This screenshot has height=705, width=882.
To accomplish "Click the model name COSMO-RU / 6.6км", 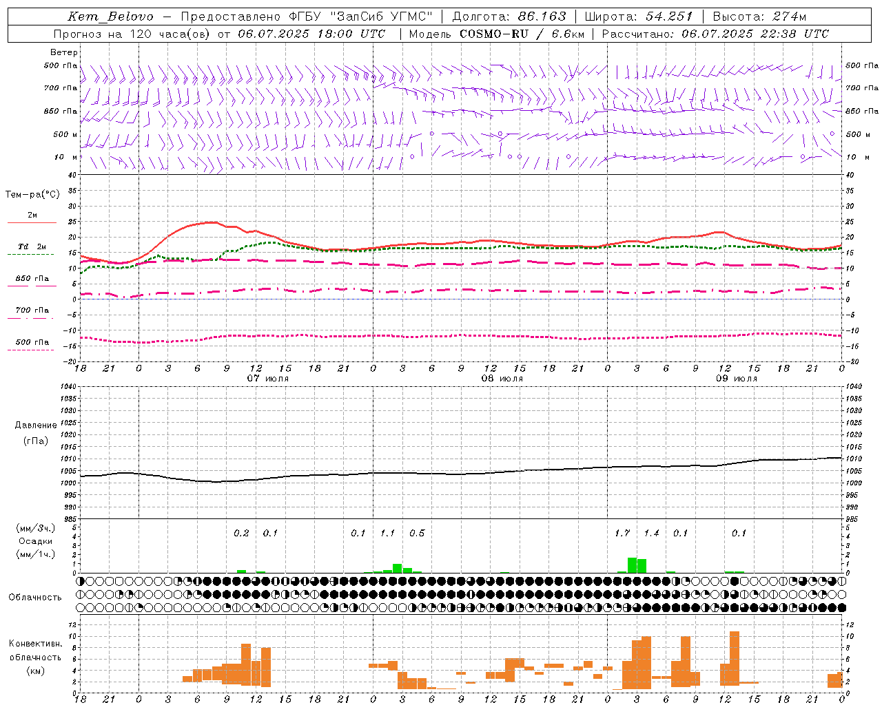I will tap(522, 34).
